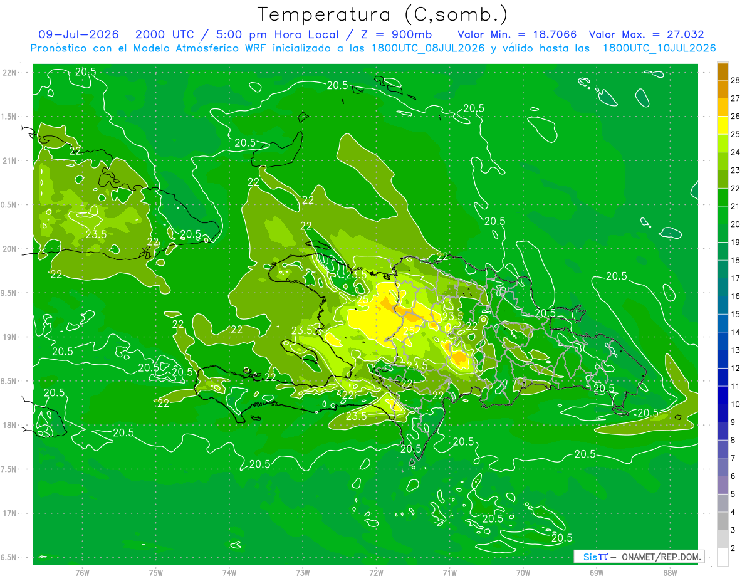Viewport: 752px width, 581px height.
Task: Click the '69W' longitude axis label
Action: (x=597, y=572)
